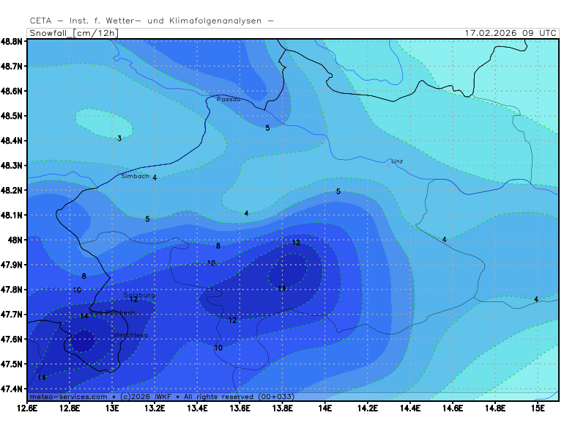Click the 17.02.2026 09 UTC timestamp
Viewport: 586px width, 440px height.
tap(511, 33)
